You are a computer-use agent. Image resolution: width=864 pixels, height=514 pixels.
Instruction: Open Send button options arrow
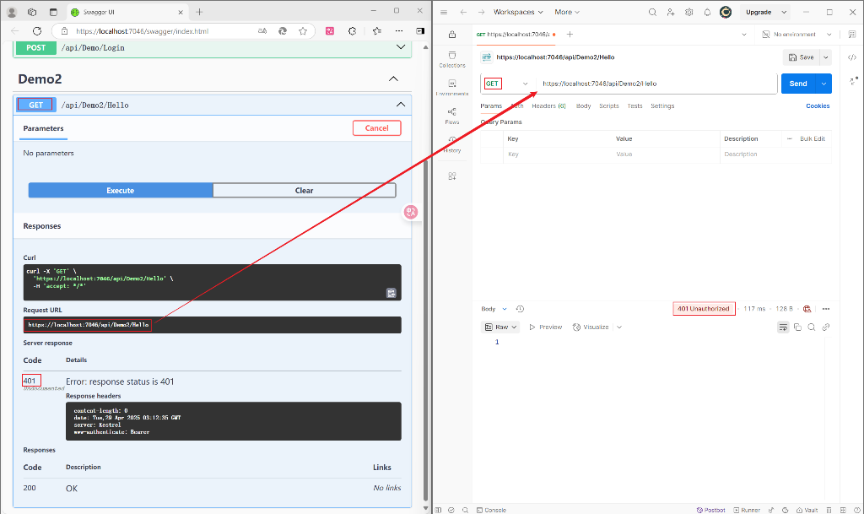823,84
